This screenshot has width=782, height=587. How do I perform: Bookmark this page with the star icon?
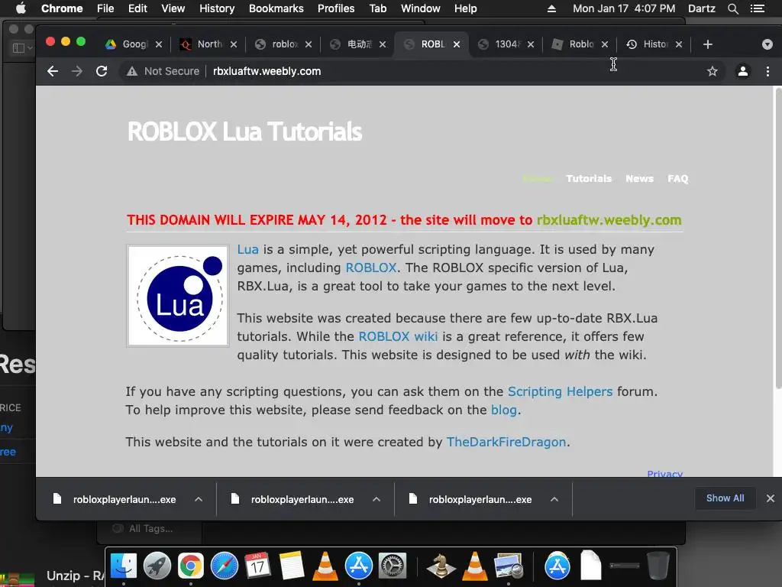[x=713, y=71]
